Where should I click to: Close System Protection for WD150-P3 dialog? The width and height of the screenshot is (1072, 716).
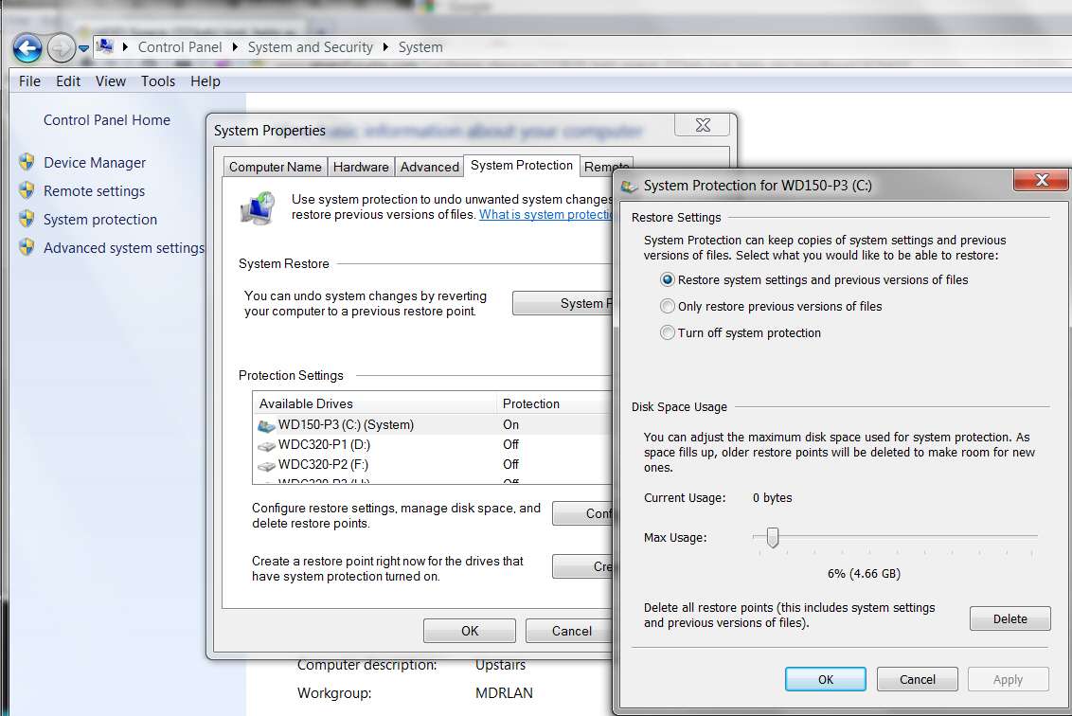click(1041, 180)
